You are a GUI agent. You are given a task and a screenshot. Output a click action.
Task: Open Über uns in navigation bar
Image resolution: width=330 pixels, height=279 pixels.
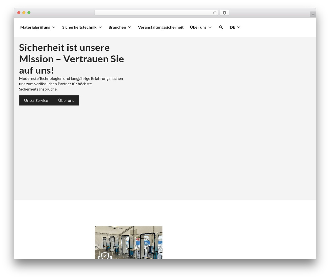click(198, 27)
